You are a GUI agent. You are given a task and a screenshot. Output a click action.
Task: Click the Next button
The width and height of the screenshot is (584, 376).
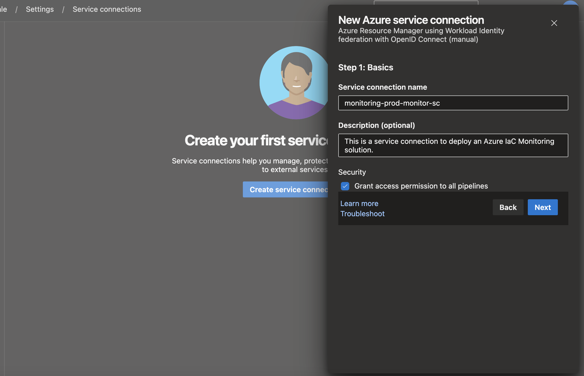click(543, 207)
